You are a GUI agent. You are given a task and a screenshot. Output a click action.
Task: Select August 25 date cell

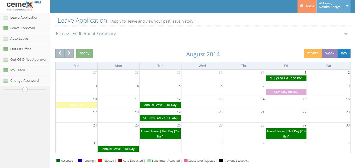[x=118, y=131]
